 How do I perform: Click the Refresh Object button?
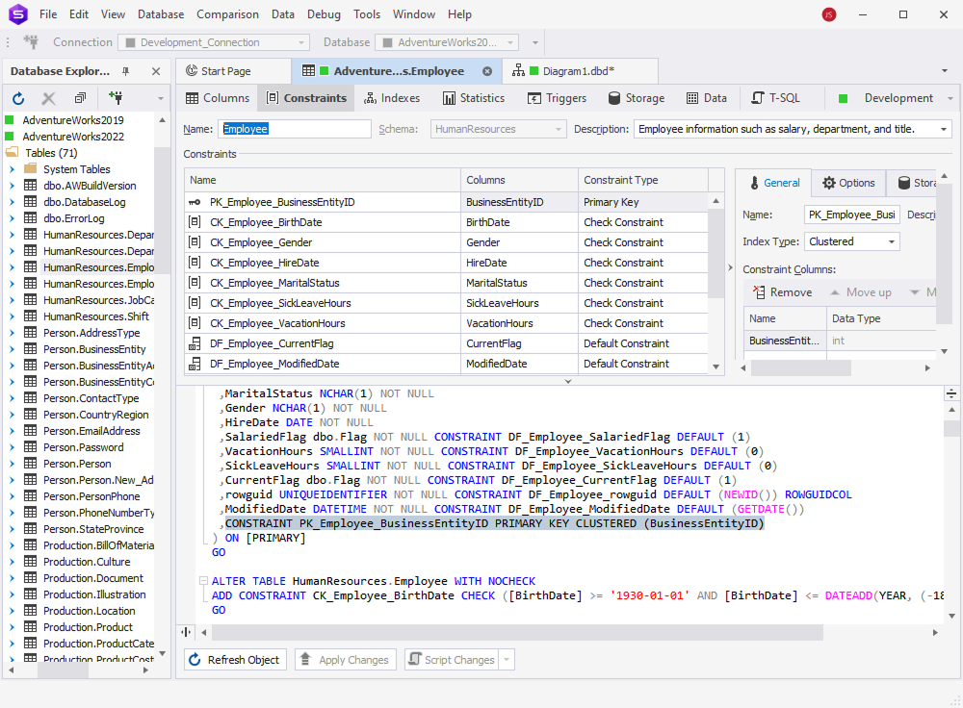235,659
